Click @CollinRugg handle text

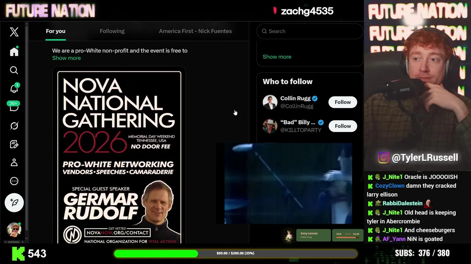297,106
